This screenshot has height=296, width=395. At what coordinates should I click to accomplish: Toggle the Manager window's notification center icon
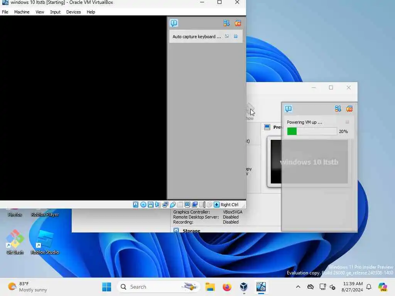(x=289, y=109)
